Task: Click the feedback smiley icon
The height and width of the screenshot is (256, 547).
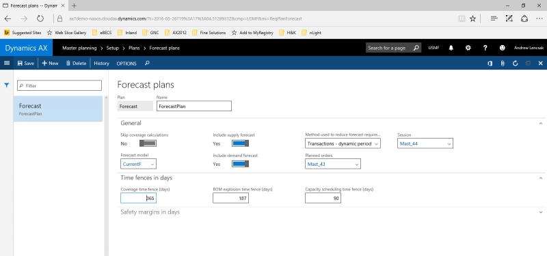Action: (503, 48)
